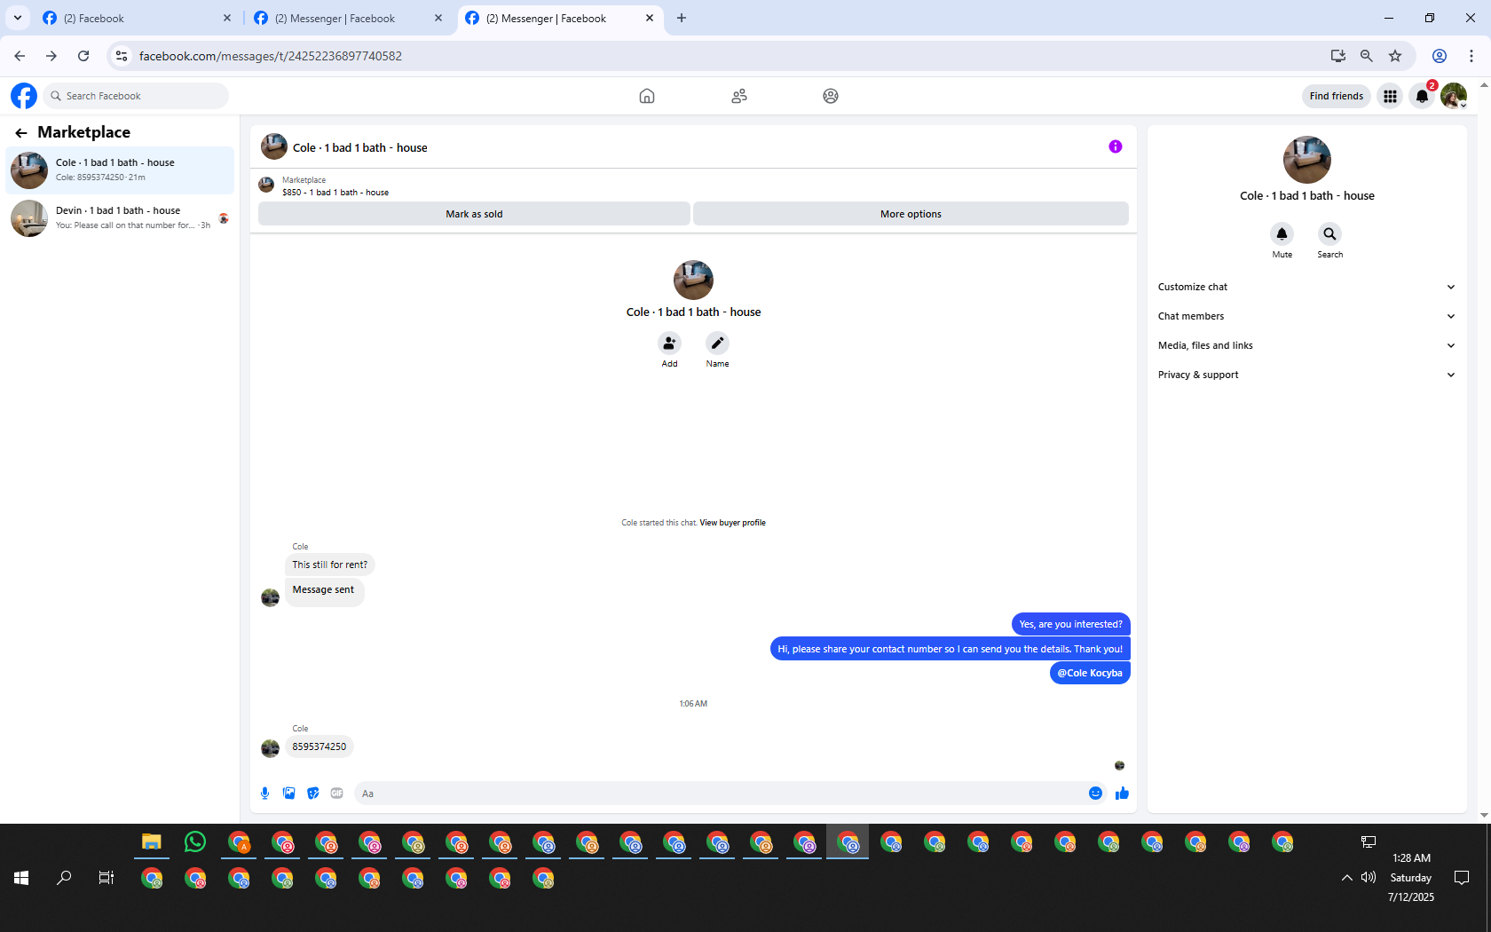The height and width of the screenshot is (932, 1491).
Task: Open the Friends icon in top navigation
Action: tap(739, 96)
